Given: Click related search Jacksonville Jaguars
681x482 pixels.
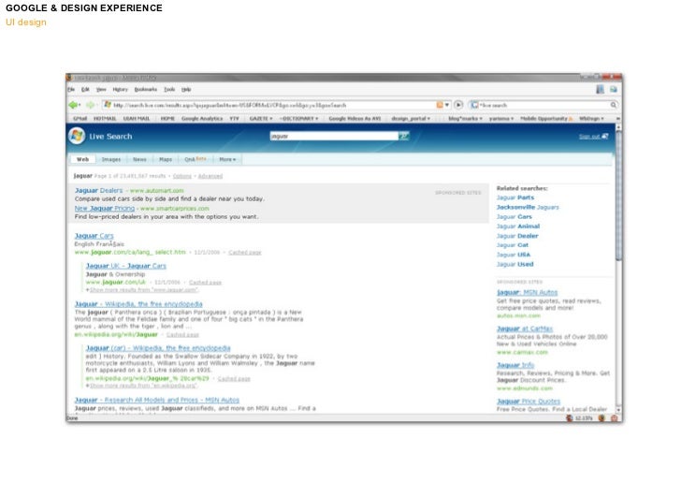Looking at the screenshot, I should click(528, 207).
